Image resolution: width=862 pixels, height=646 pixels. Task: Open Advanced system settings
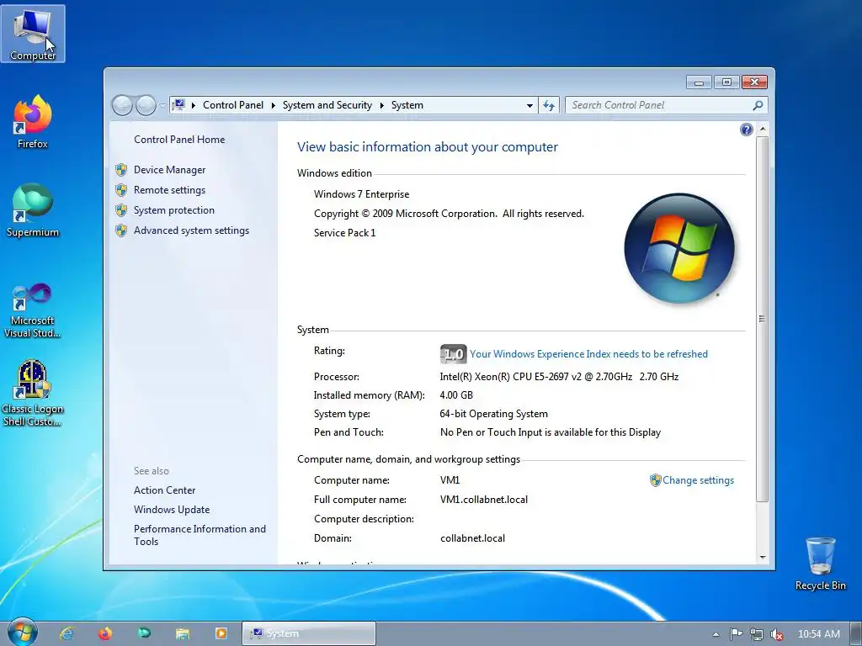191,230
